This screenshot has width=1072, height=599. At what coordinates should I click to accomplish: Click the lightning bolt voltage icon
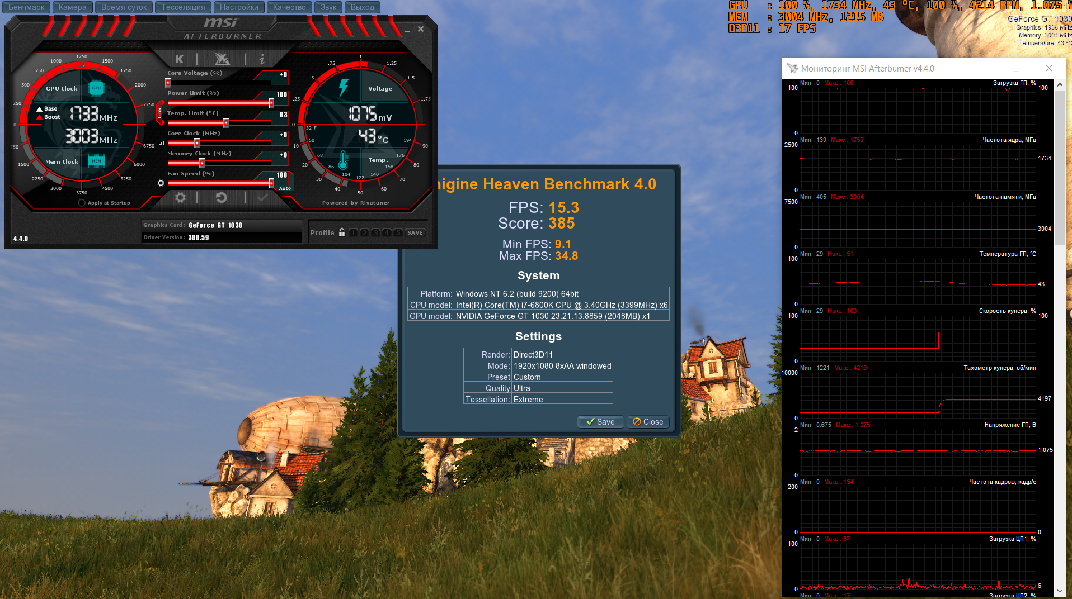point(344,88)
